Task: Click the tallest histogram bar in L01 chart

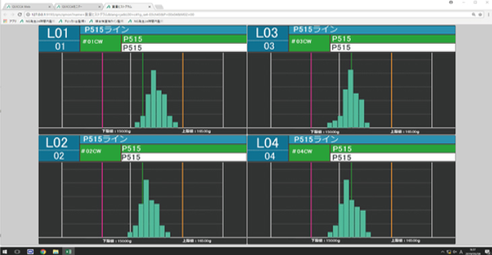Action: point(154,99)
